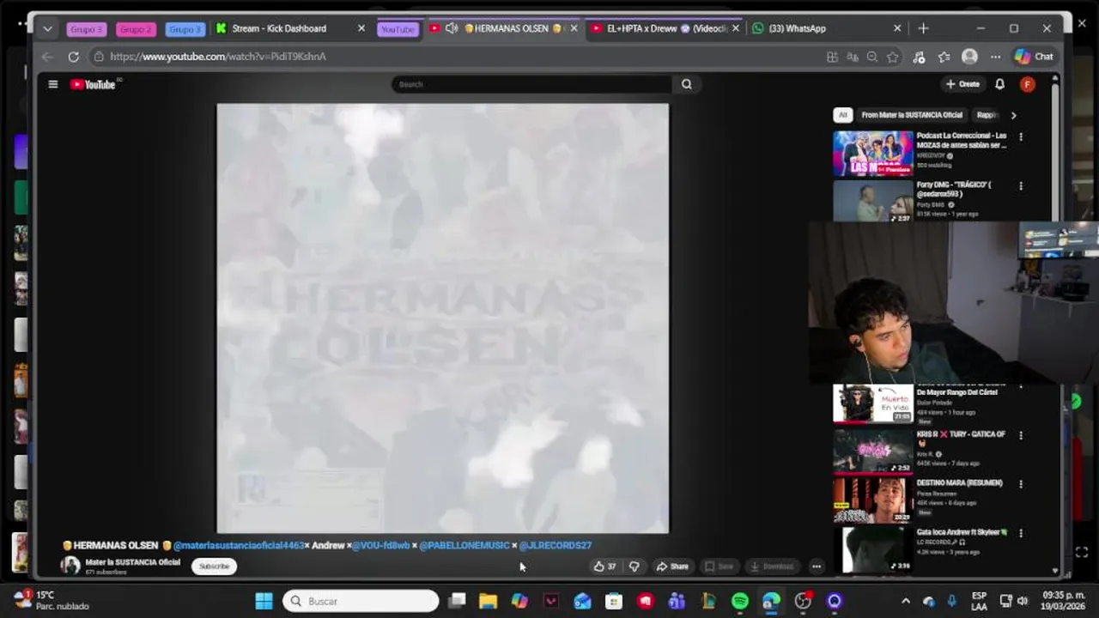Open more actions ellipsis under video

pyautogui.click(x=817, y=566)
